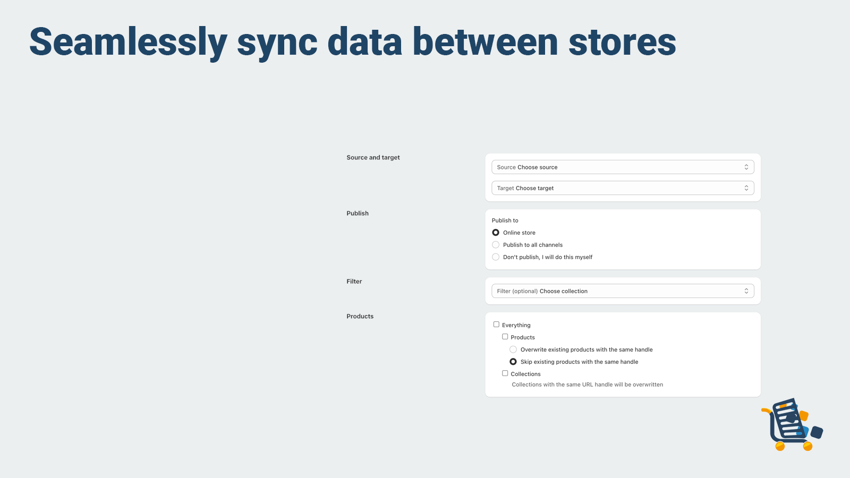Click the "Source and target" section label
The width and height of the screenshot is (850, 478).
[x=372, y=157]
